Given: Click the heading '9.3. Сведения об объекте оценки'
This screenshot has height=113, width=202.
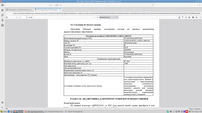Looking at the screenshot, I should click(x=86, y=25).
